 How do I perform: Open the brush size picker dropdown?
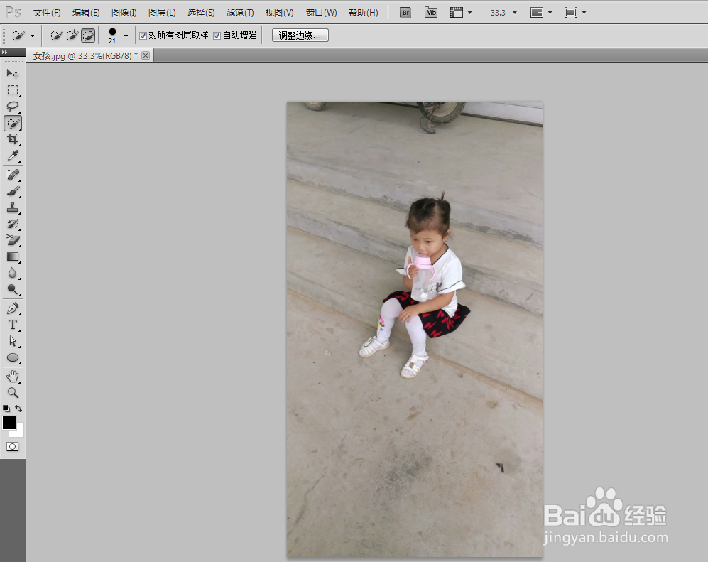[x=126, y=36]
